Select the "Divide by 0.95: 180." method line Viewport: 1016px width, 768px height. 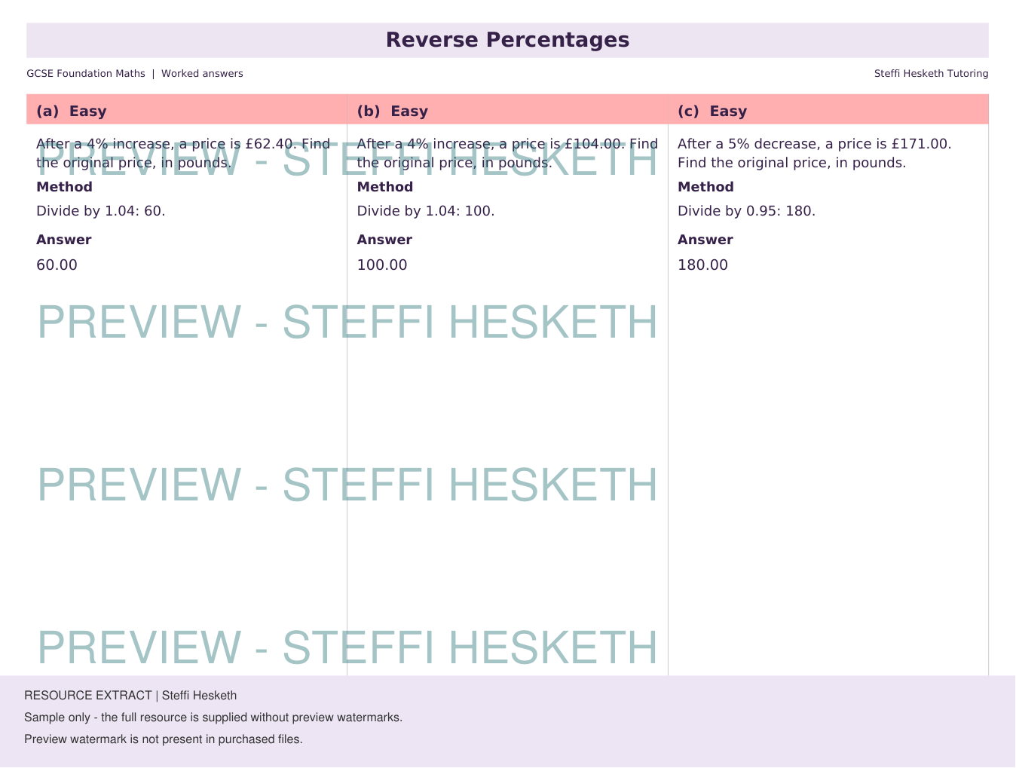tap(746, 211)
